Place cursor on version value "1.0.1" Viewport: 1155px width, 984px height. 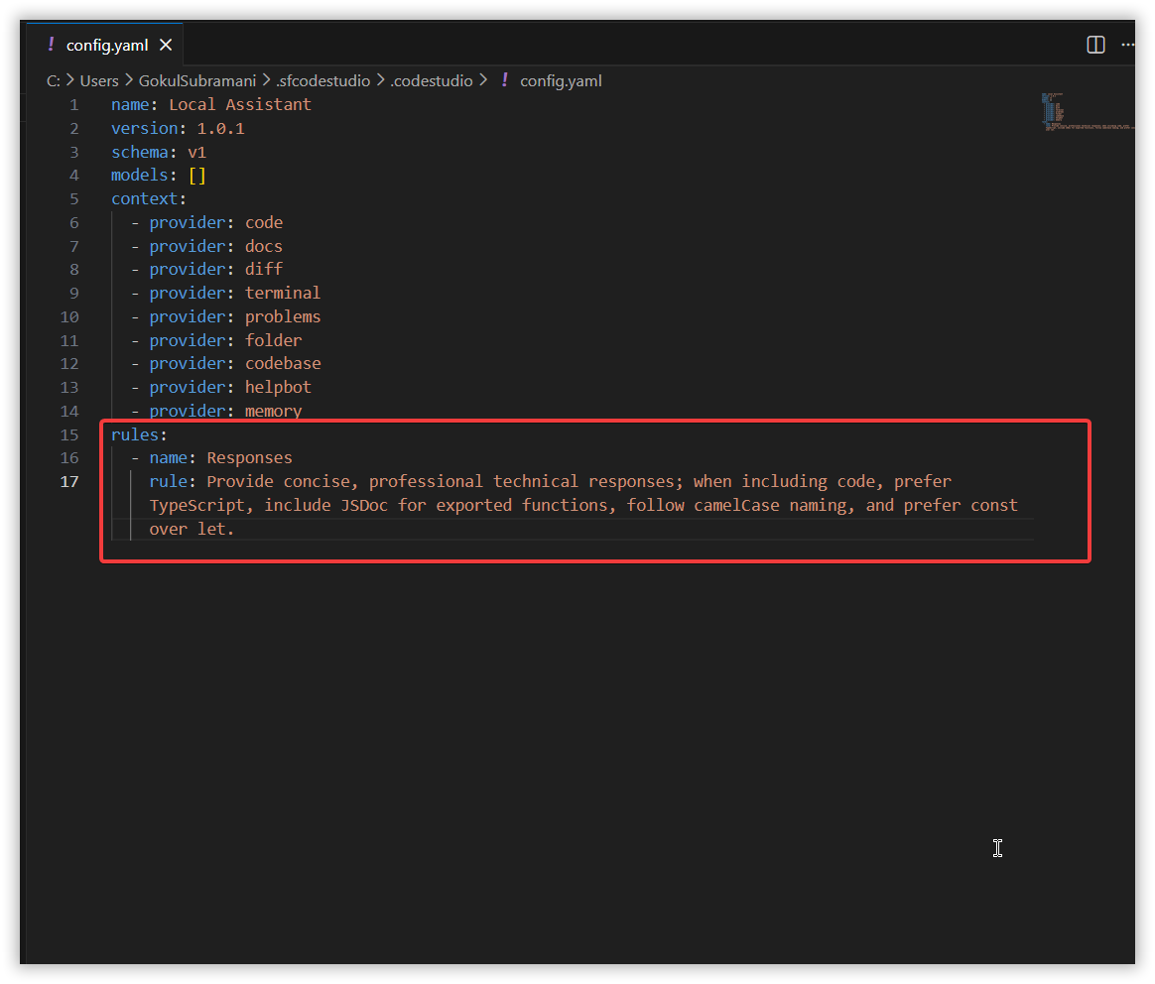[221, 128]
